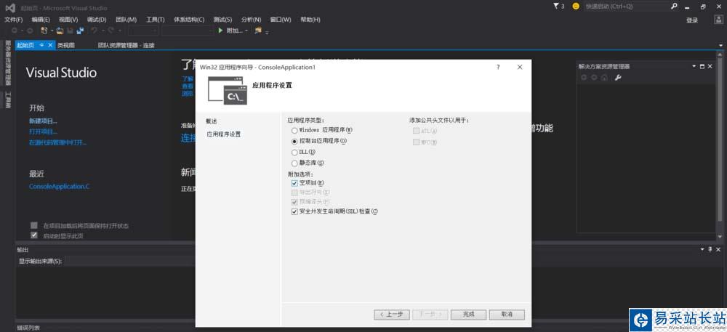The width and height of the screenshot is (727, 332).
Task: Open the 体系结构(C) menu
Action: click(x=189, y=20)
